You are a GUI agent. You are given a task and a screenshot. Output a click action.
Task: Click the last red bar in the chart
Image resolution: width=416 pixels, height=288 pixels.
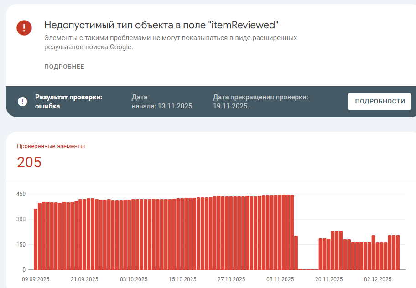398,252
